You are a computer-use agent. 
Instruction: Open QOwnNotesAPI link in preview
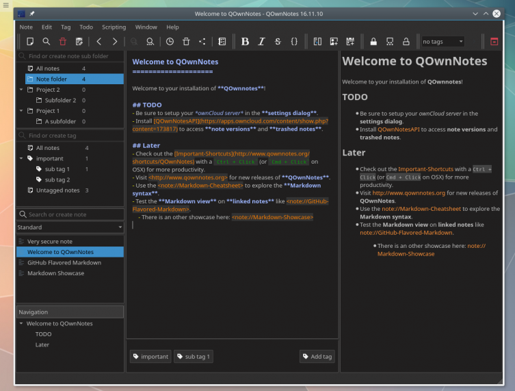tap(399, 129)
